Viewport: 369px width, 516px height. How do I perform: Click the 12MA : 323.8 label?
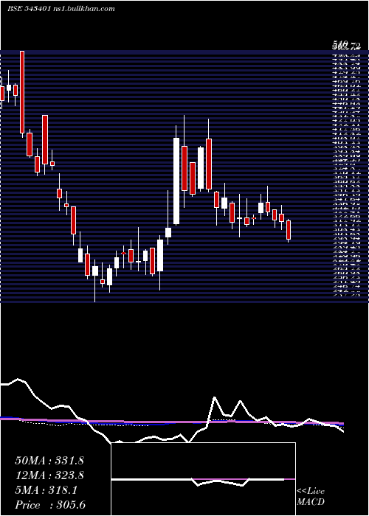pyautogui.click(x=49, y=475)
